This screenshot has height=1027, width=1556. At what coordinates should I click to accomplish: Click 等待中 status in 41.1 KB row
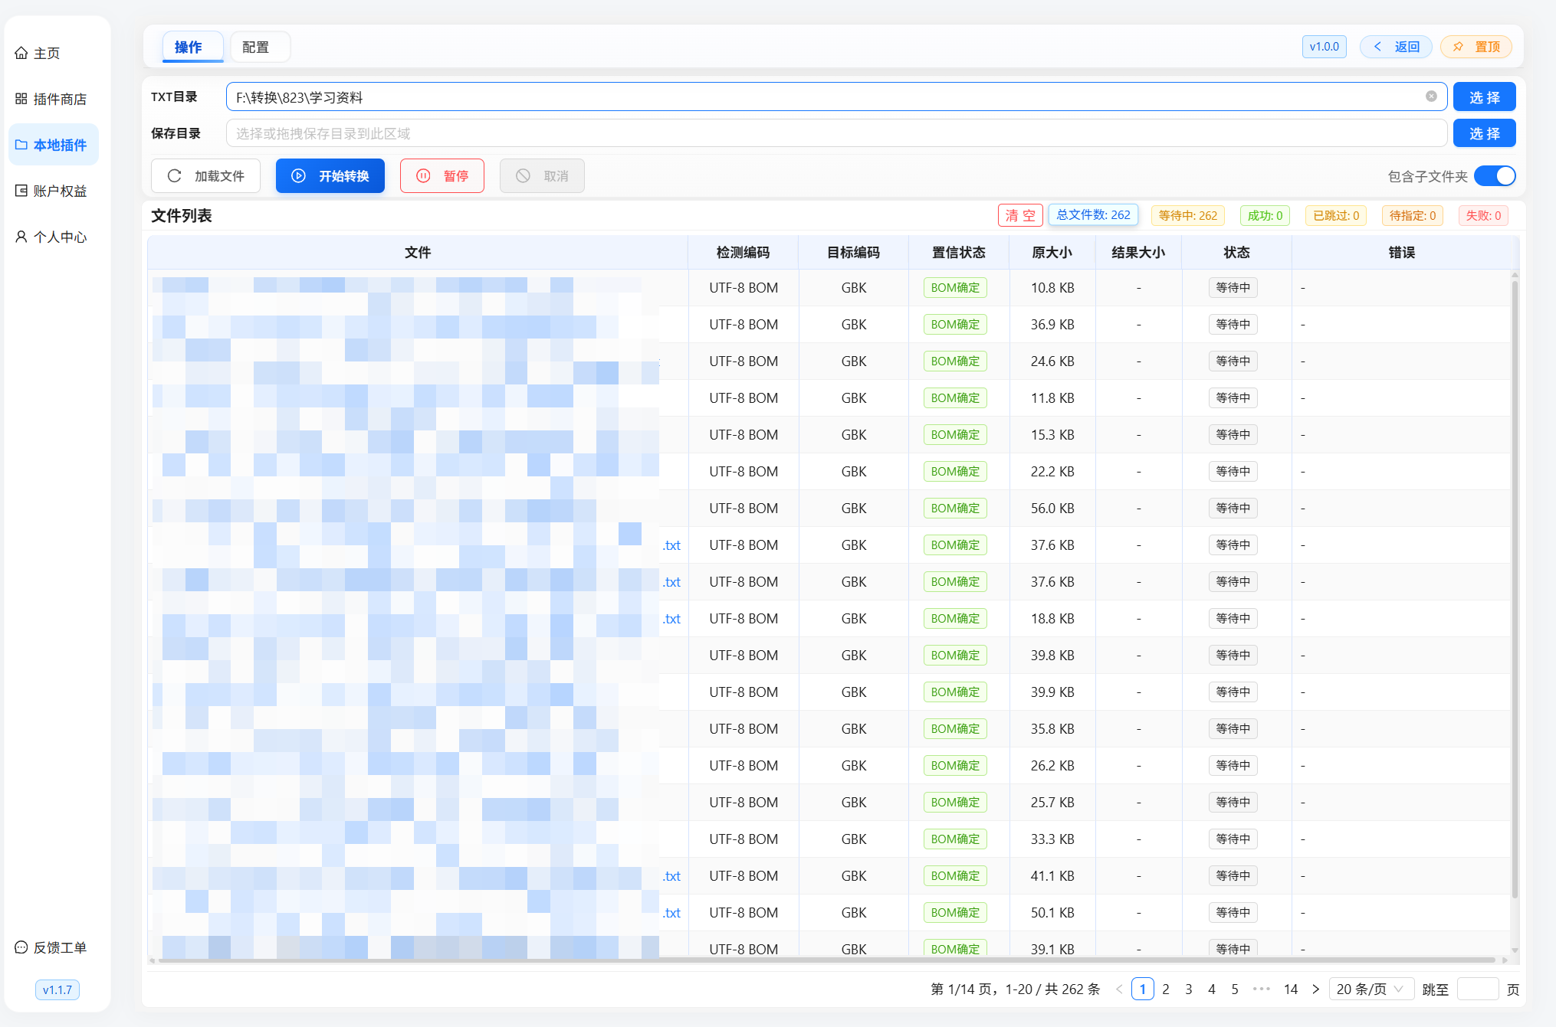1233,876
